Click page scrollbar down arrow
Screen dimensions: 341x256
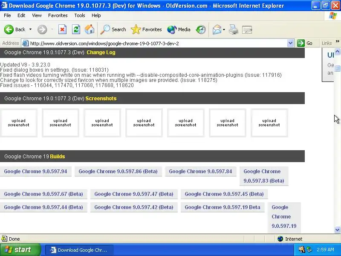pos(337,230)
